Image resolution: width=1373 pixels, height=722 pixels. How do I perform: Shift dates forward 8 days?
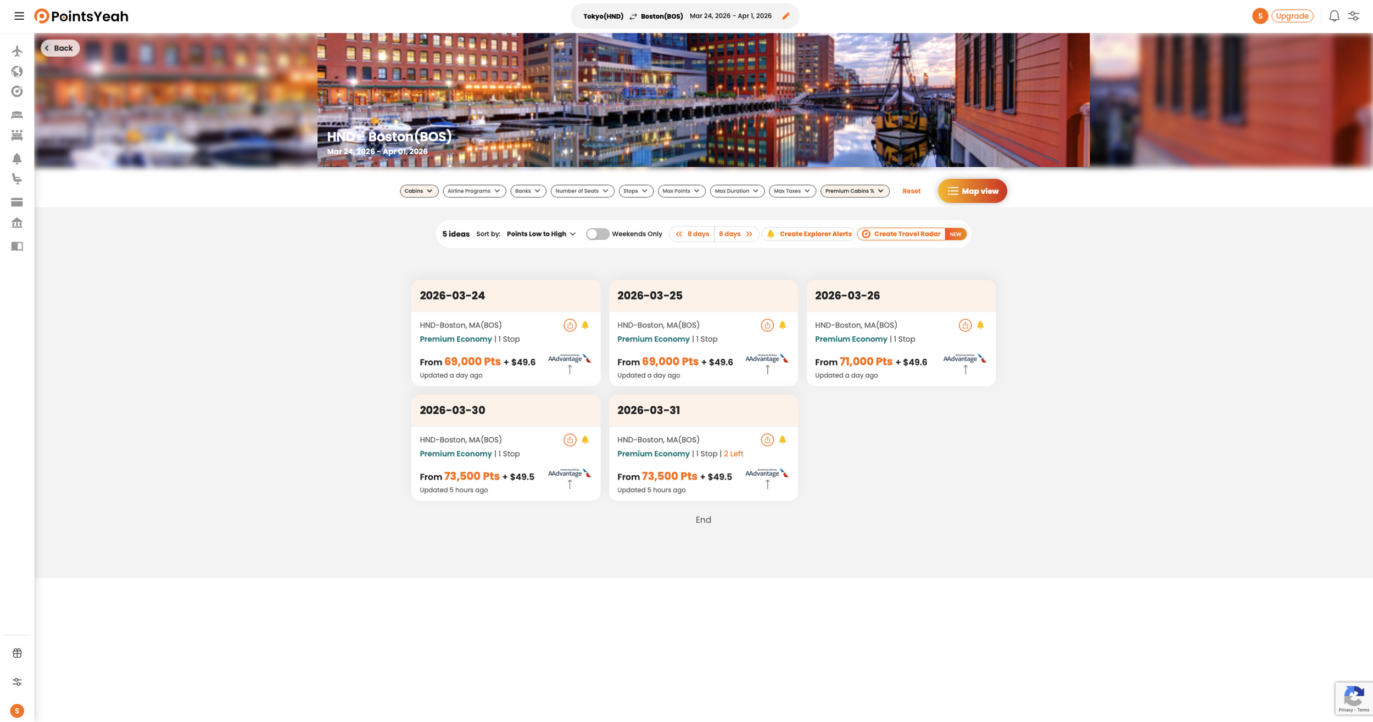tap(736, 234)
